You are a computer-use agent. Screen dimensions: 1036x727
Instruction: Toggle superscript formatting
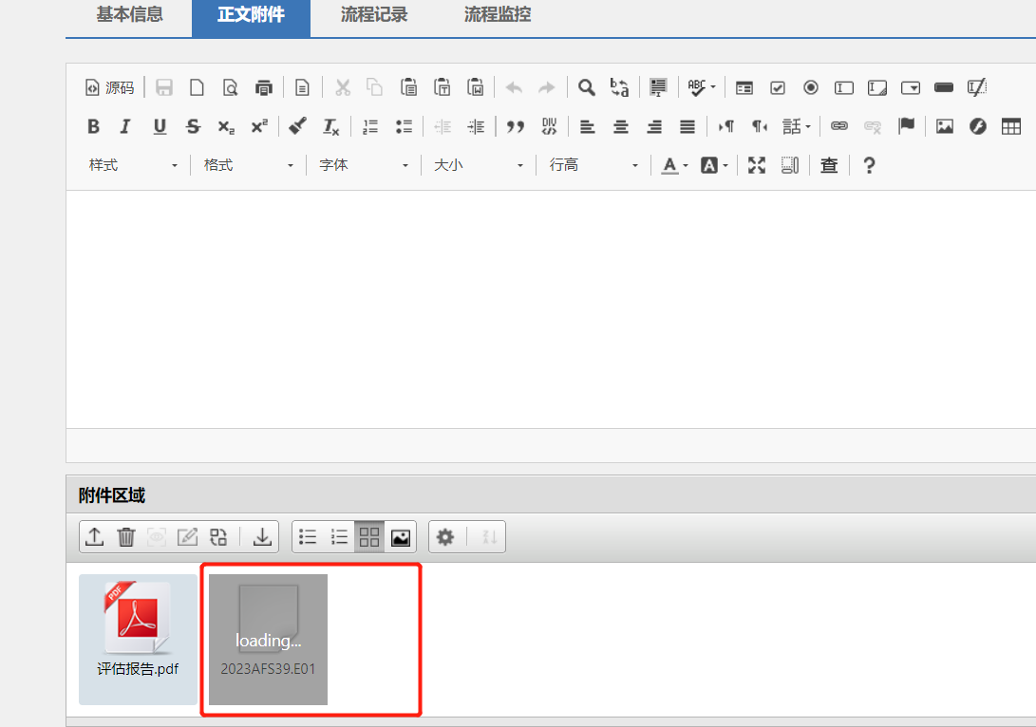tap(259, 126)
